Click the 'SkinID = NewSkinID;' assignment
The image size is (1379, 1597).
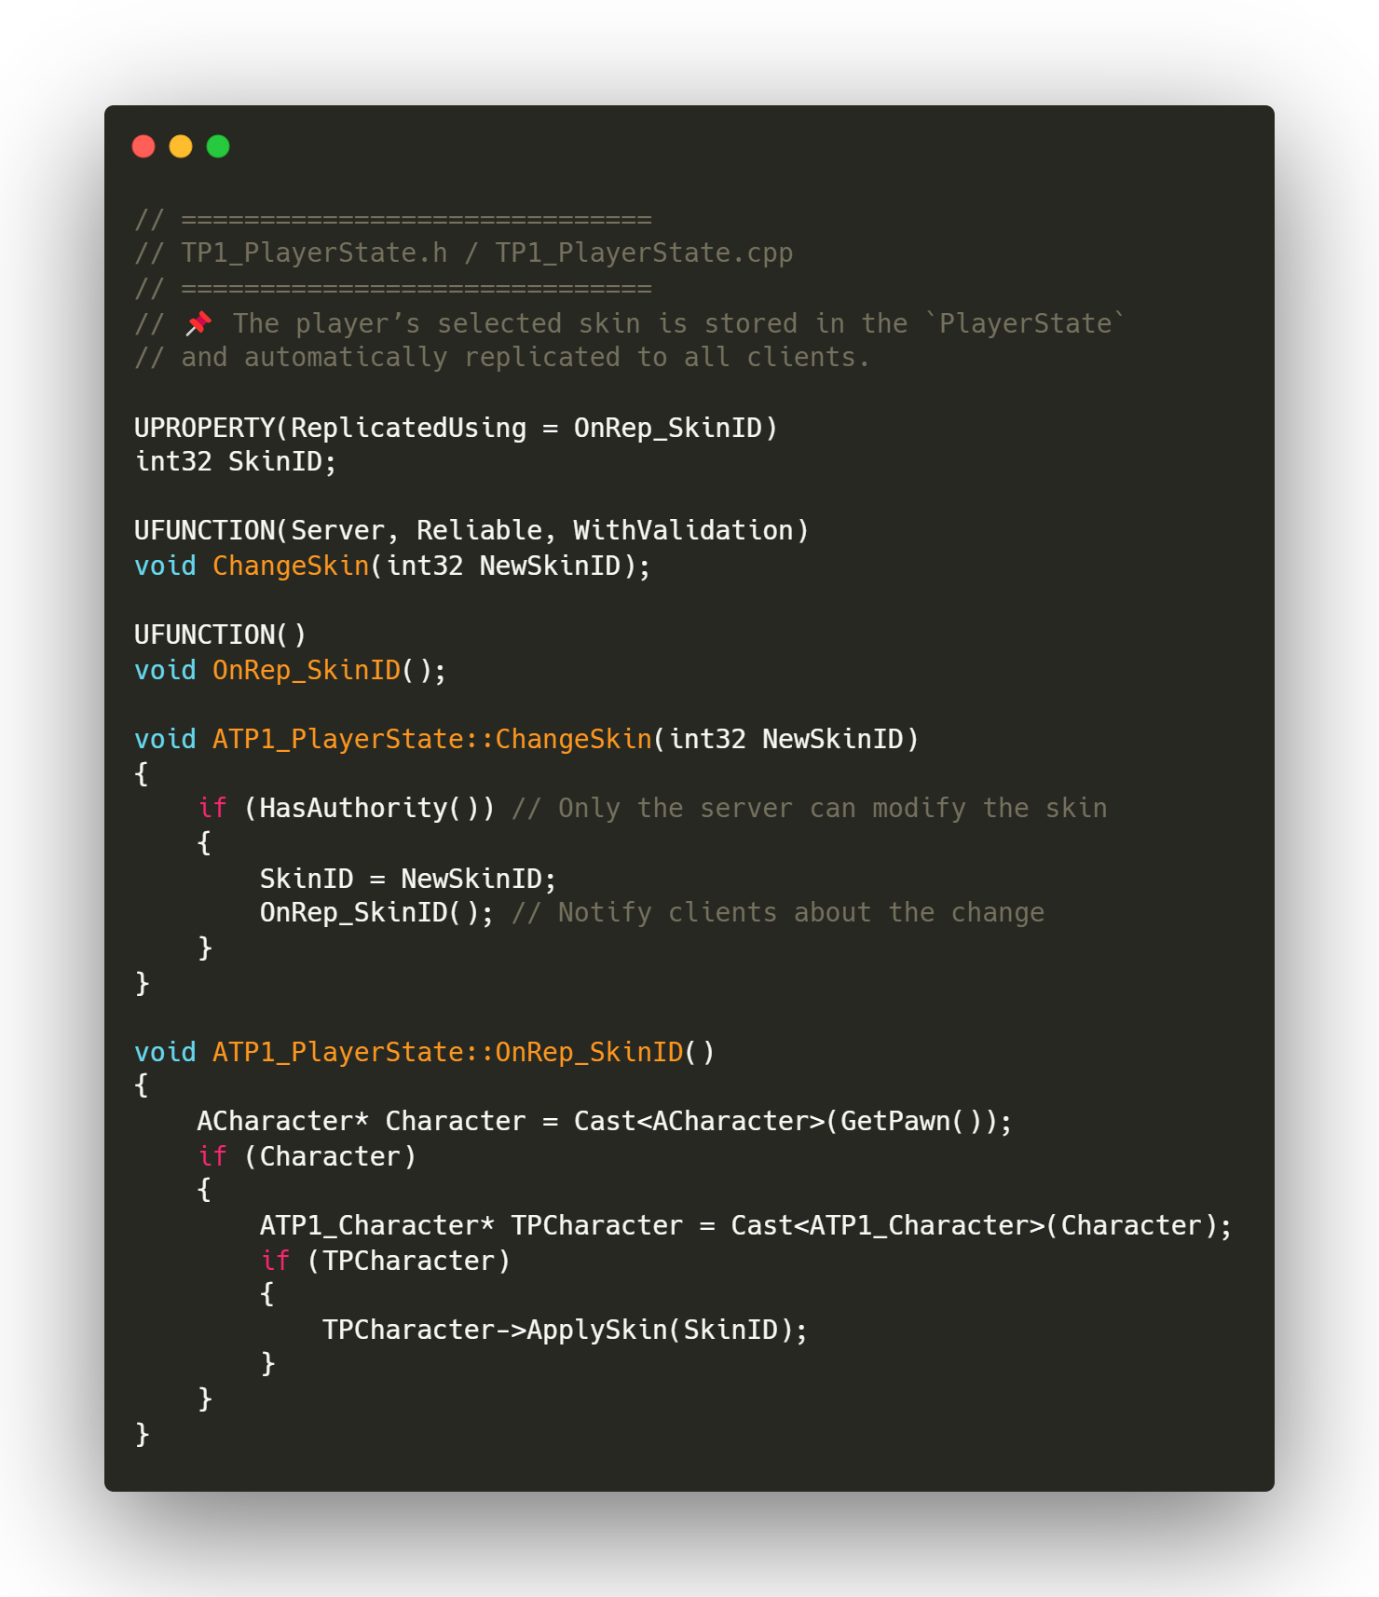point(408,879)
